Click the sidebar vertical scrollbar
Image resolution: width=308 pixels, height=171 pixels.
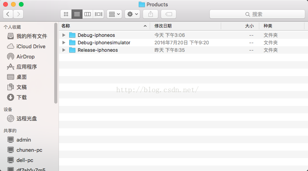pos(56,63)
